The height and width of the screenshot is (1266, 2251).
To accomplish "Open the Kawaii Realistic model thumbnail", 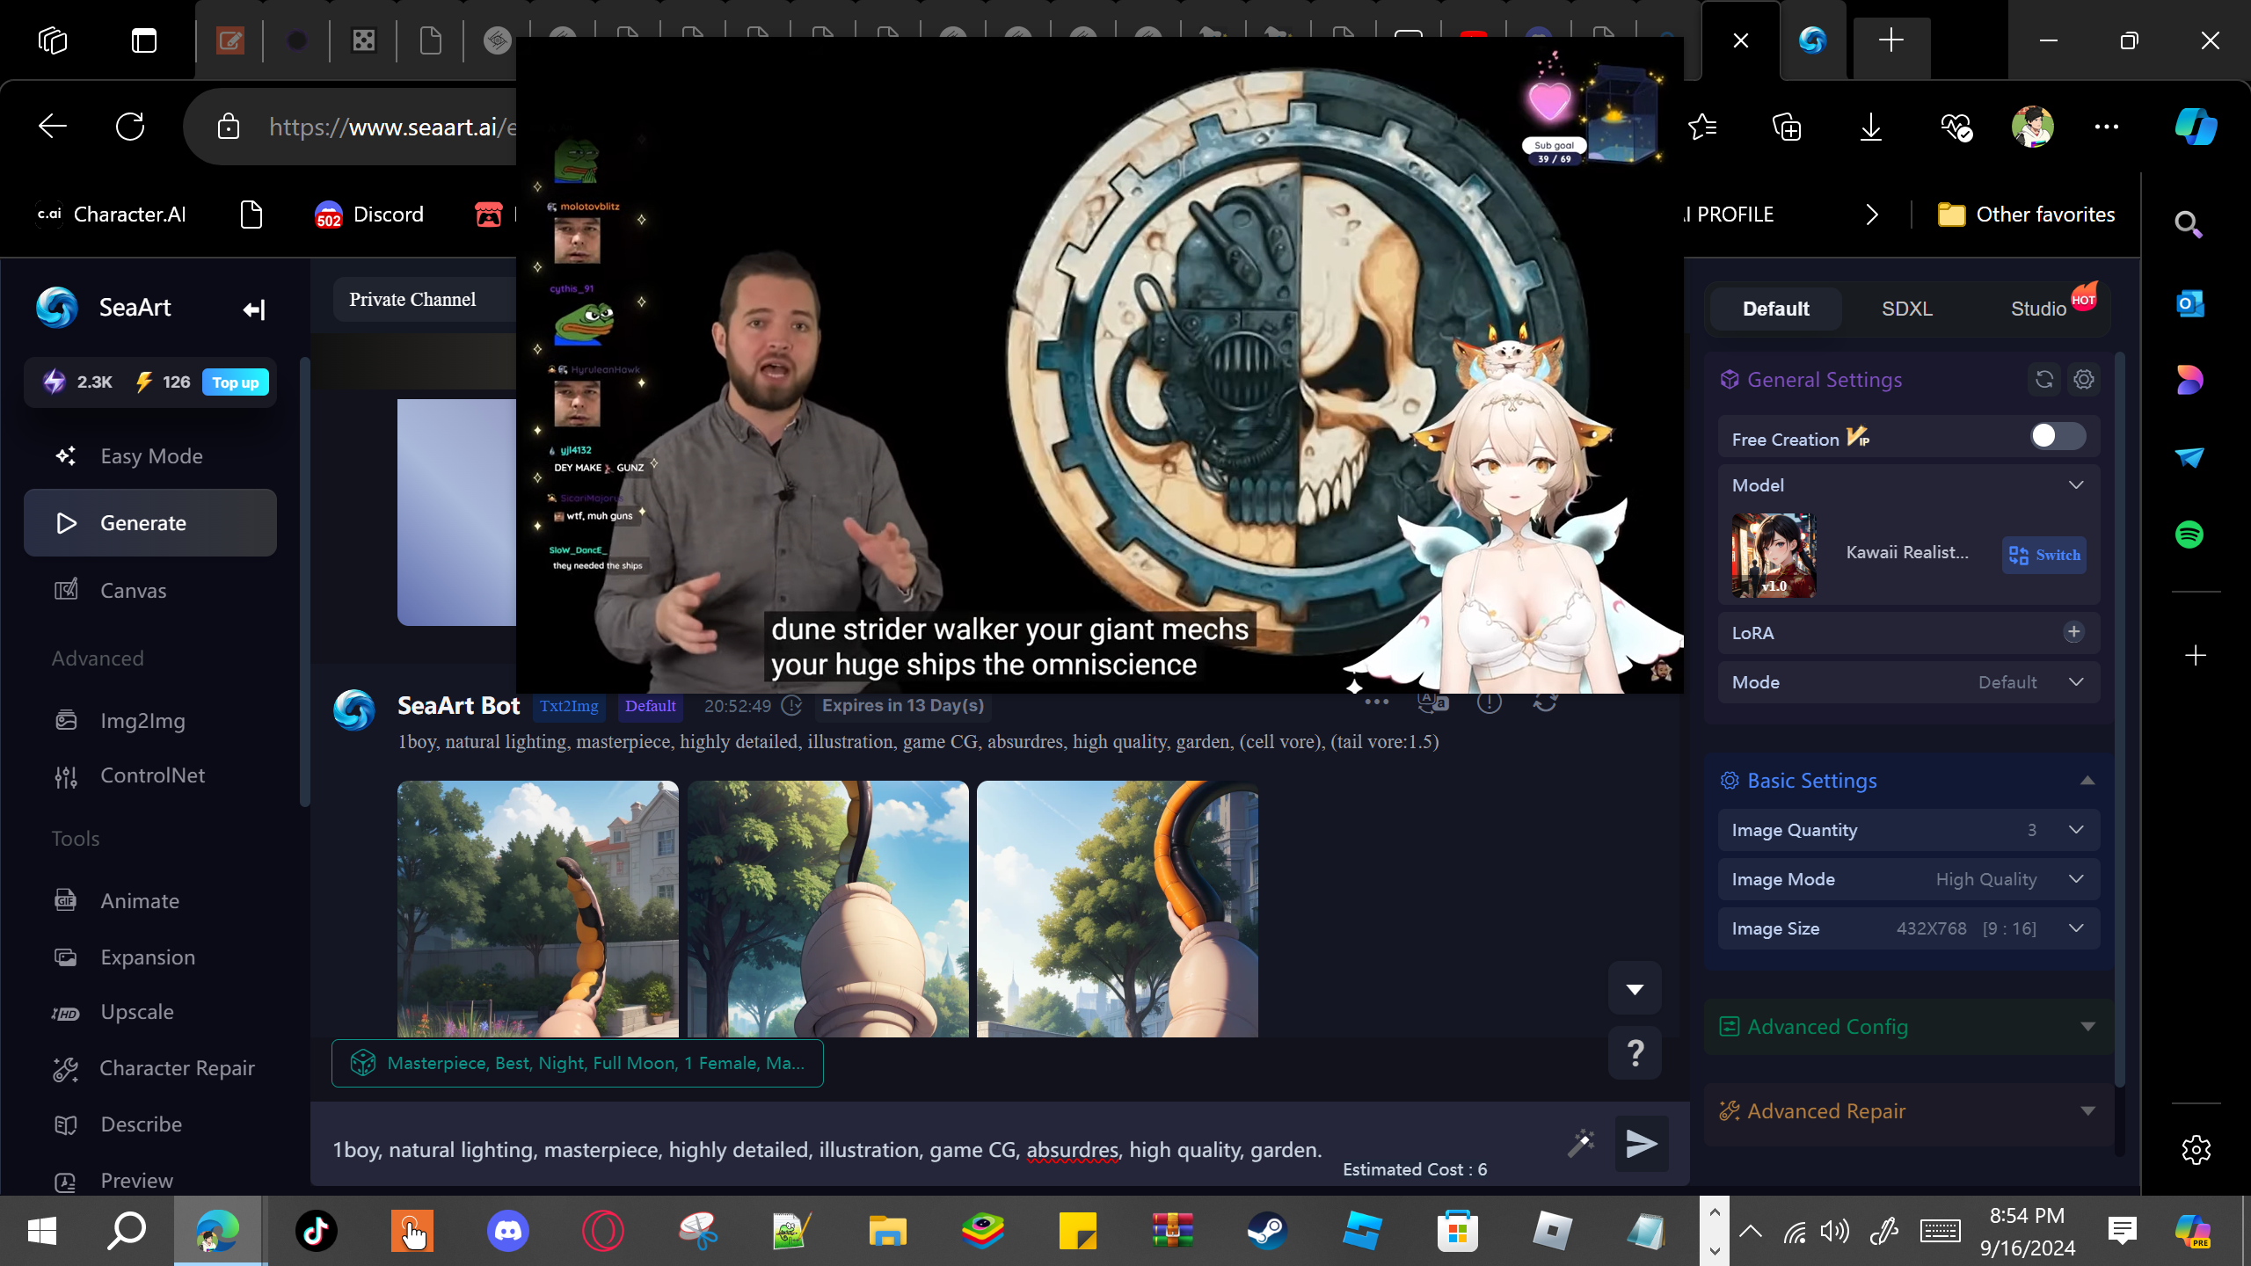I will [1774, 556].
